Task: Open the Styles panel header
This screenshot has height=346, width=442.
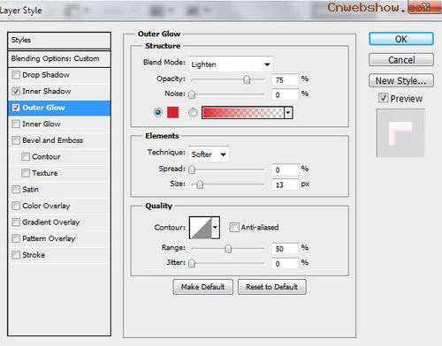Action: click(59, 41)
